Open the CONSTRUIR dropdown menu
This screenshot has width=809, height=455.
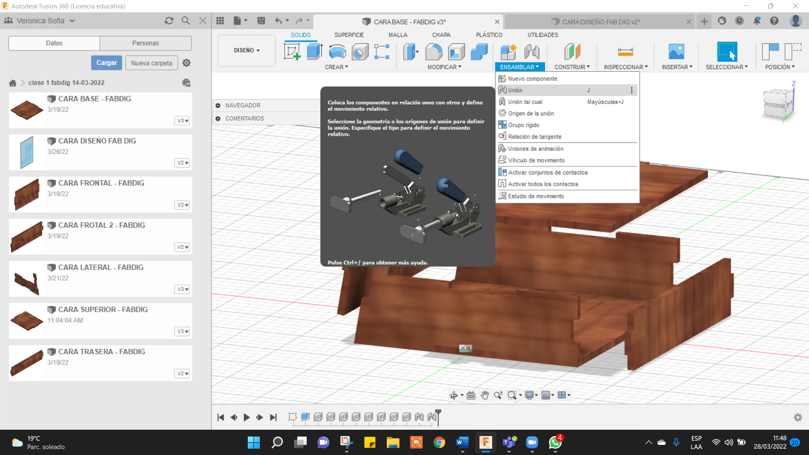pos(572,67)
